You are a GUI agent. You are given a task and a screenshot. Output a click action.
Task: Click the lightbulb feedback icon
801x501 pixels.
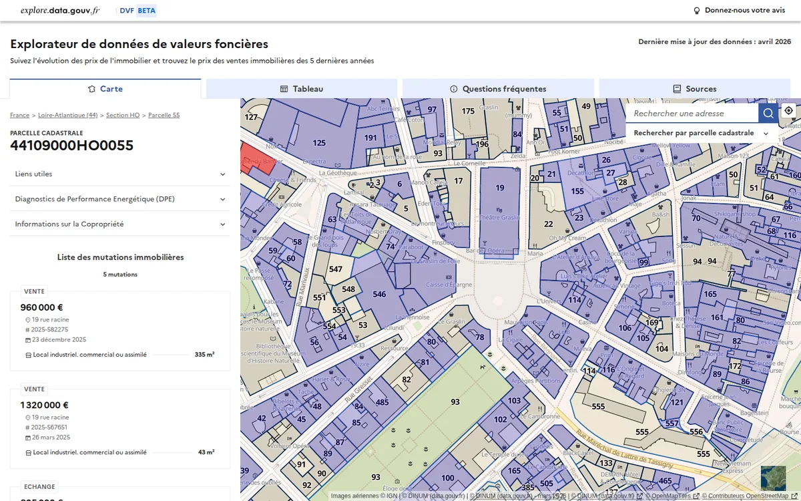click(x=697, y=11)
